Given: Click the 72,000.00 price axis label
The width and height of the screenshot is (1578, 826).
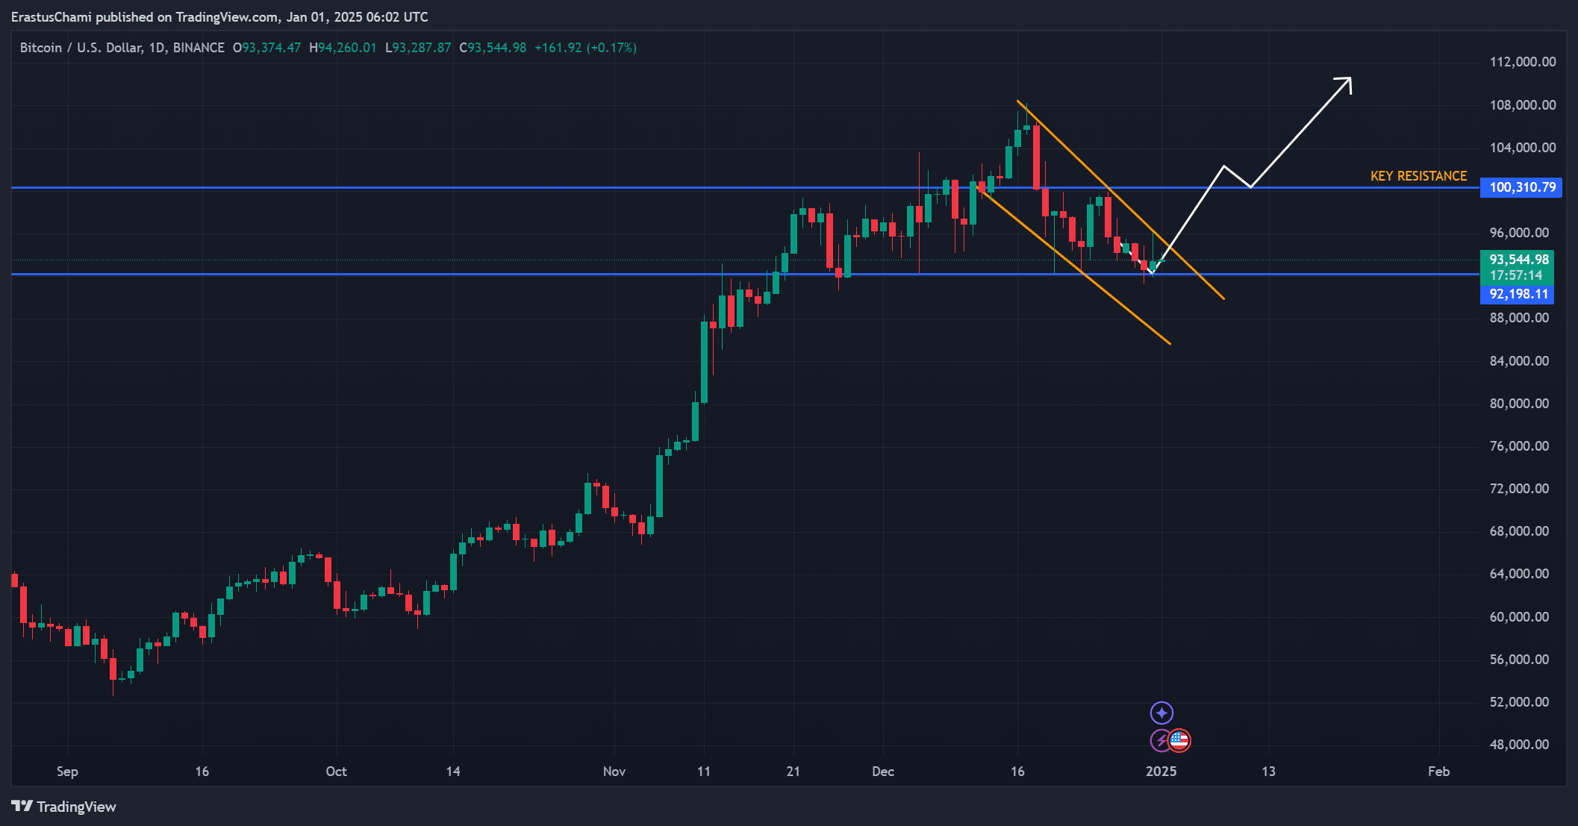Looking at the screenshot, I should pyautogui.click(x=1519, y=489).
